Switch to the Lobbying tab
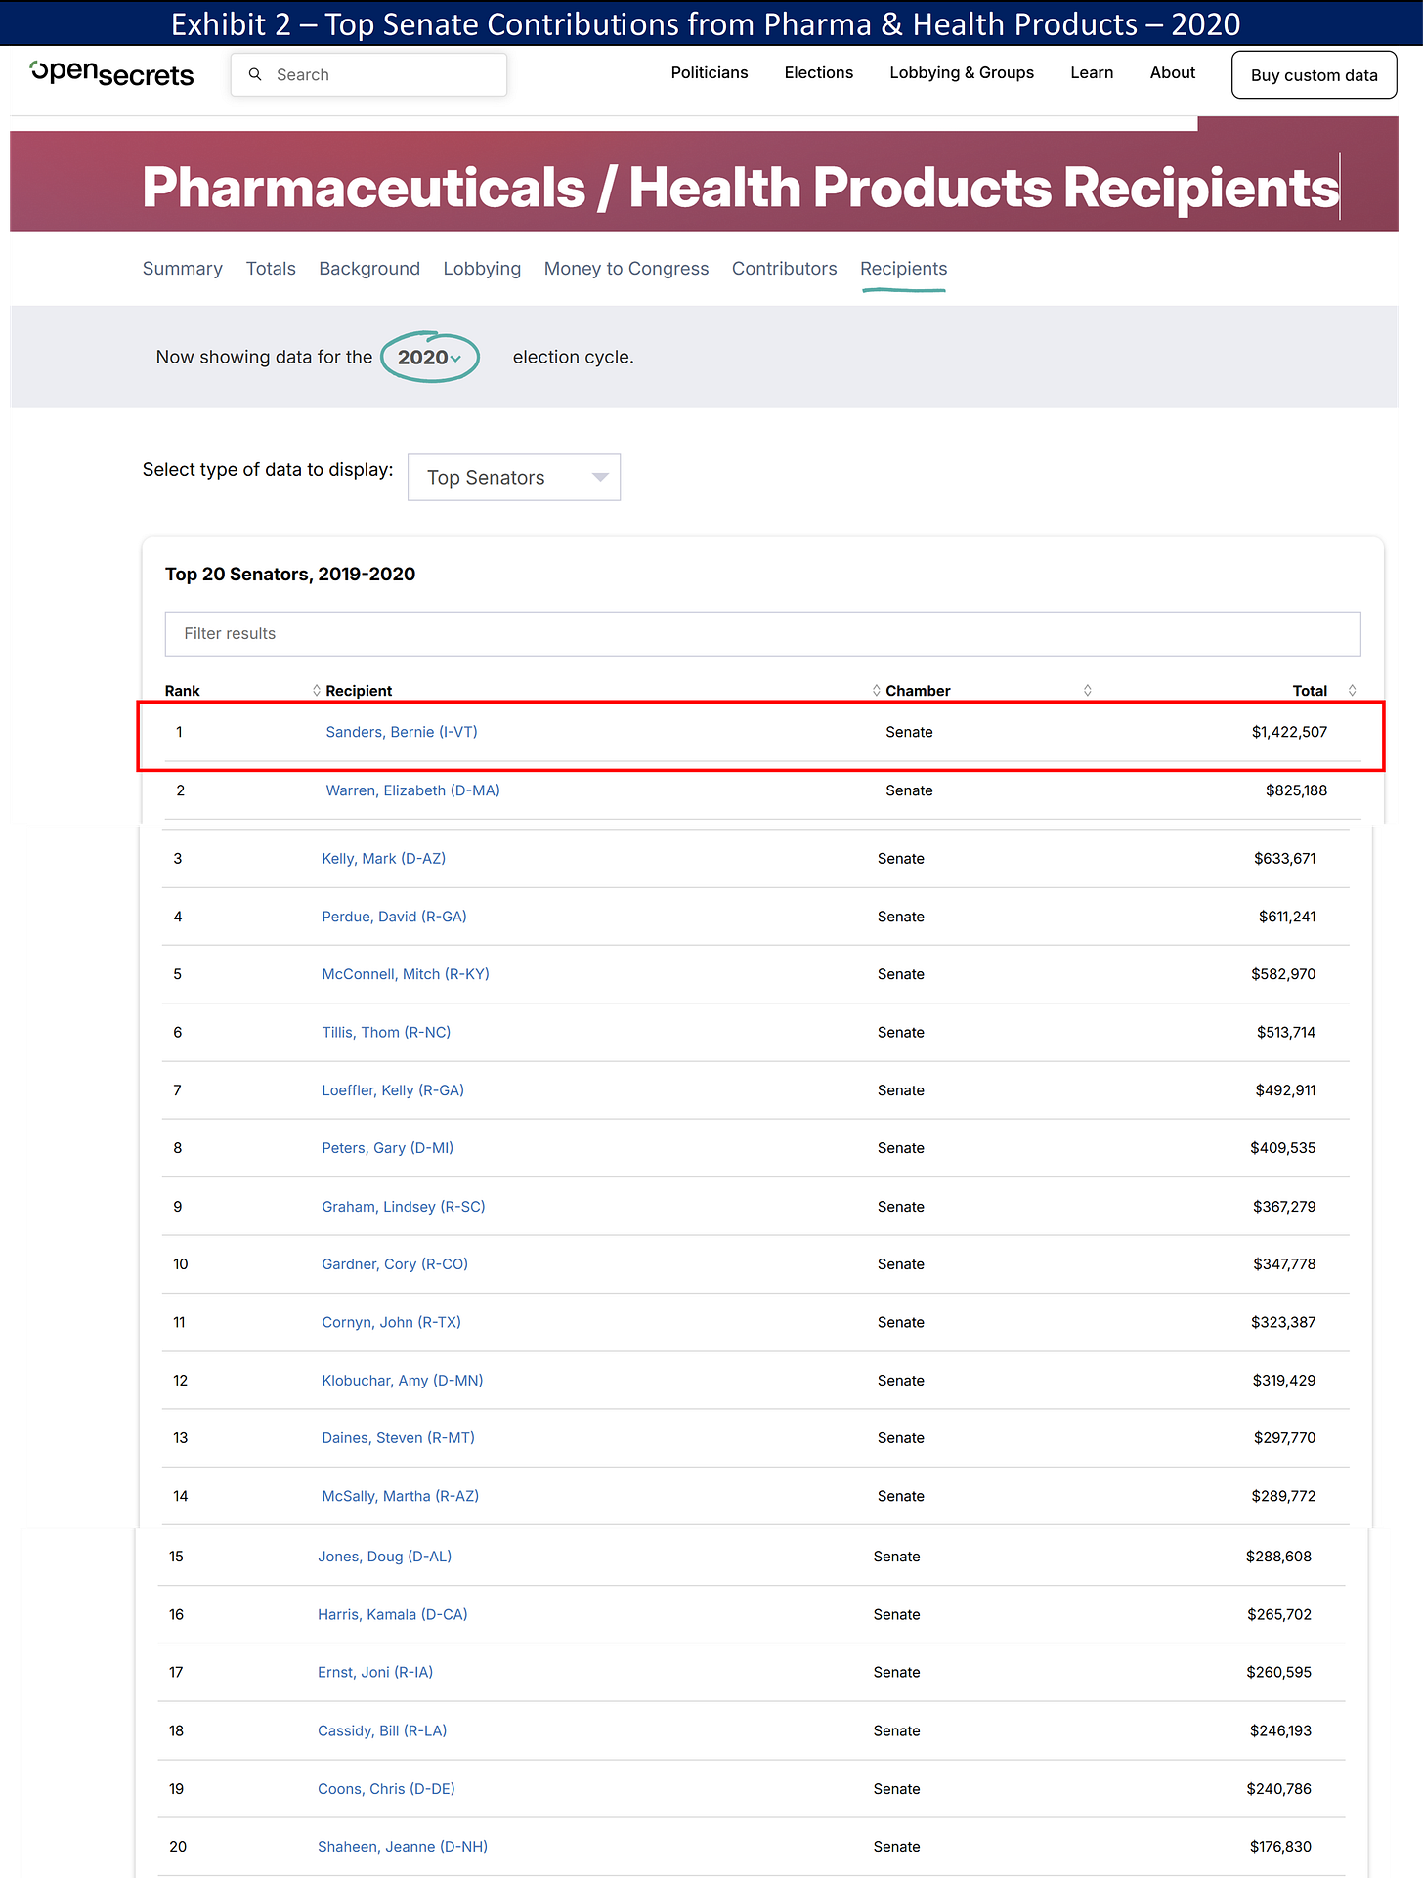 pyautogui.click(x=482, y=269)
